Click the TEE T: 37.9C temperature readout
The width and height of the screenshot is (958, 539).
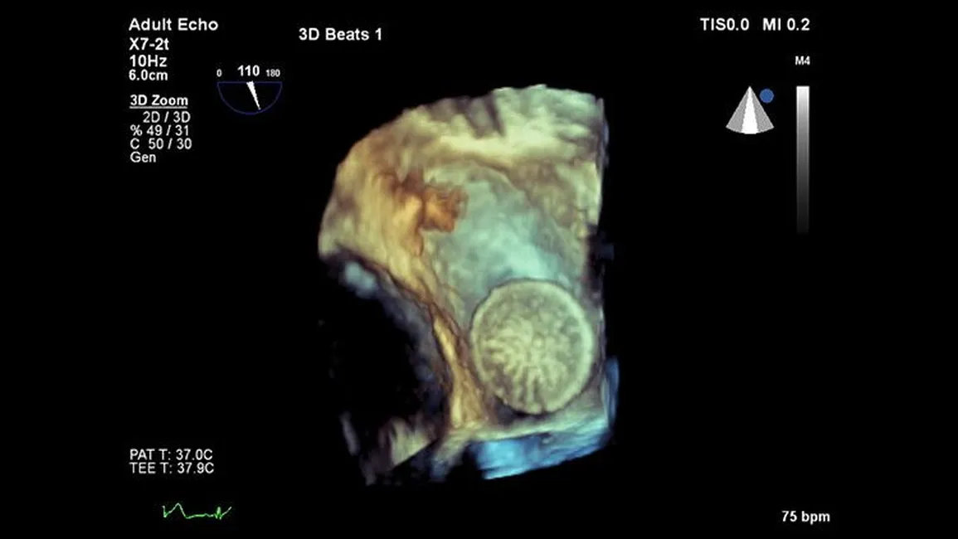point(172,469)
